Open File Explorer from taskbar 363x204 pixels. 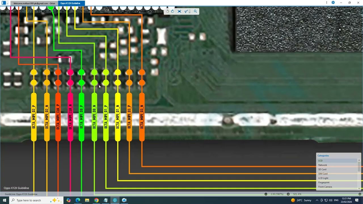87,200
